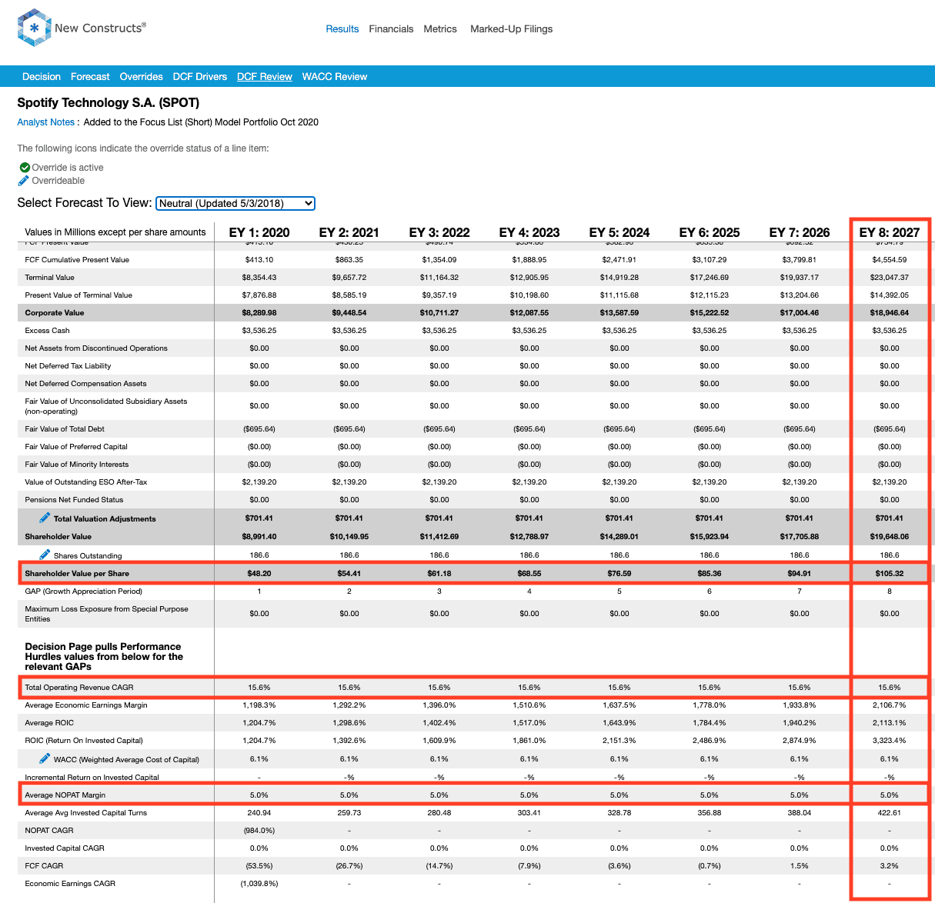Screen dimensions: 935x903
Task: Click the Shareholder Value per Share row label
Action: pos(77,574)
